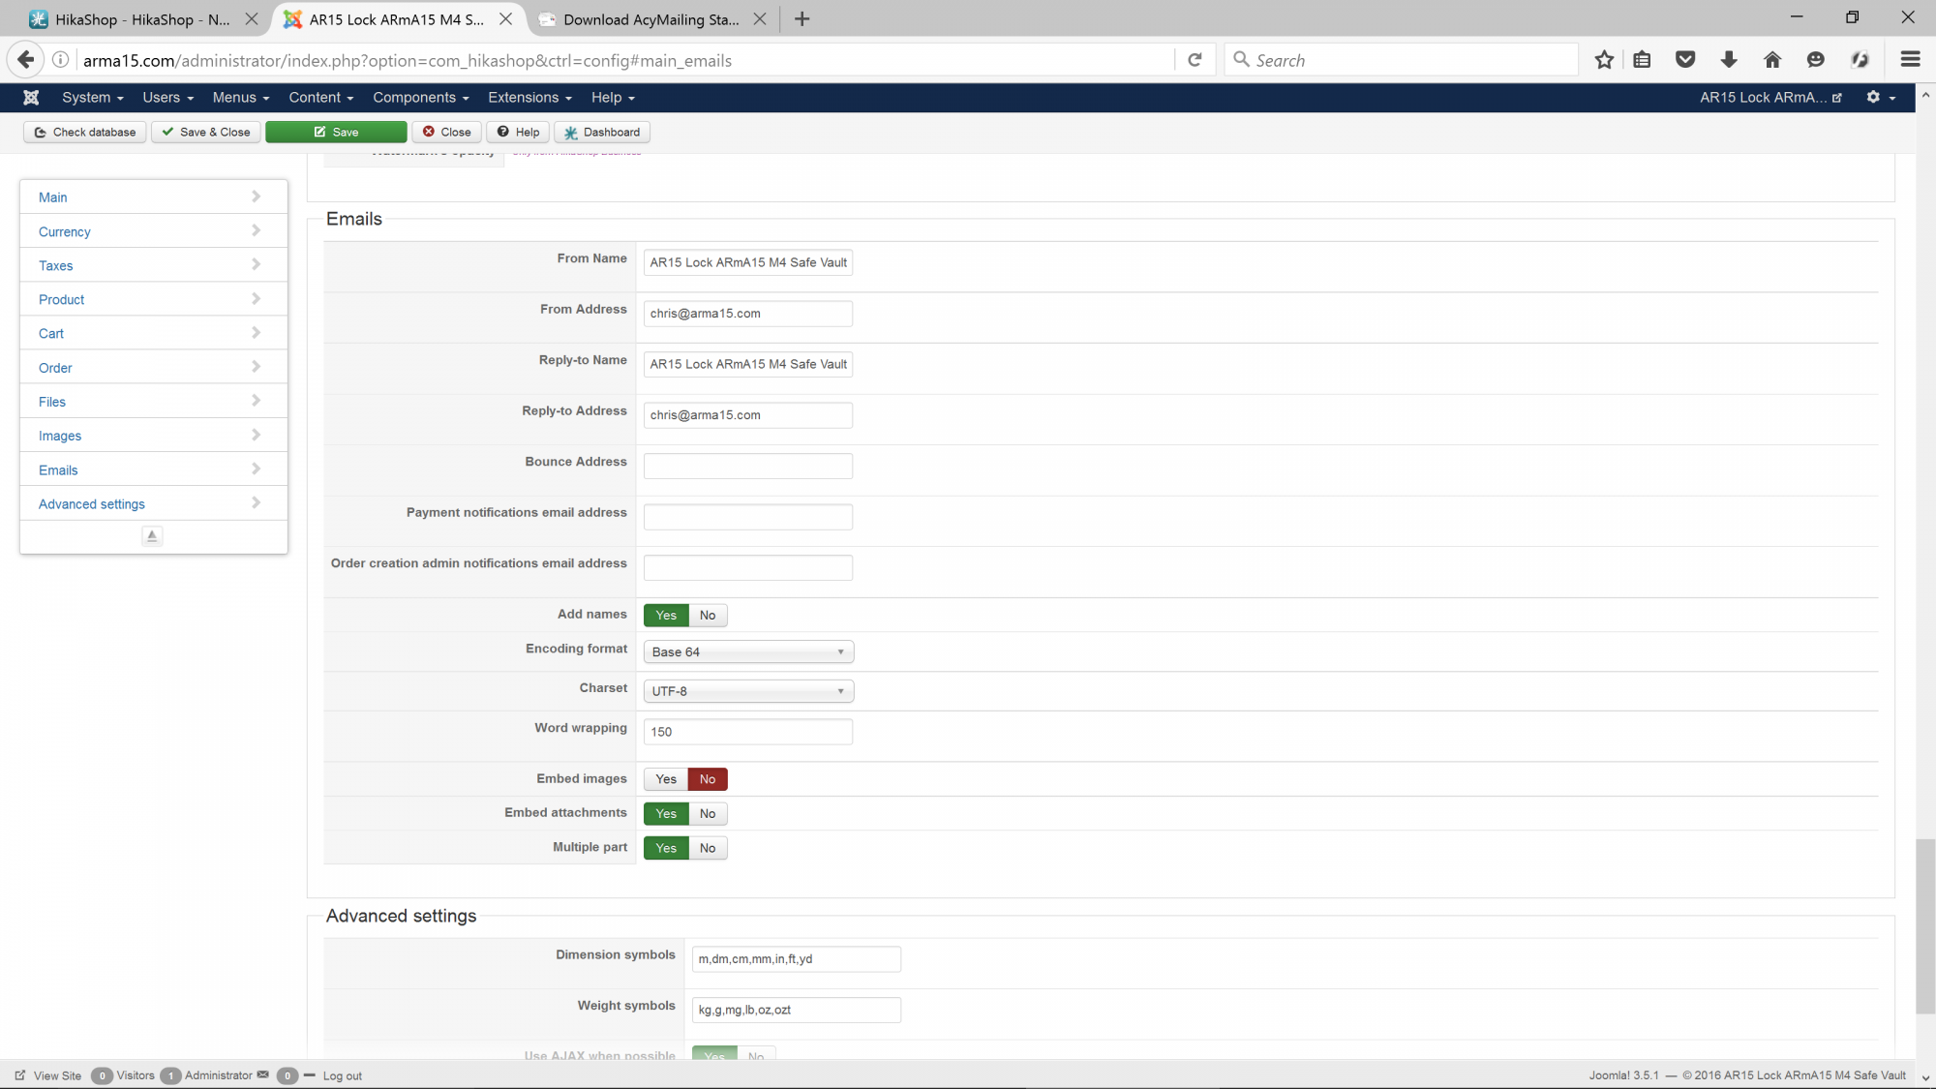This screenshot has width=1936, height=1089.
Task: Open Firefox downloads arrow icon
Action: tap(1729, 60)
